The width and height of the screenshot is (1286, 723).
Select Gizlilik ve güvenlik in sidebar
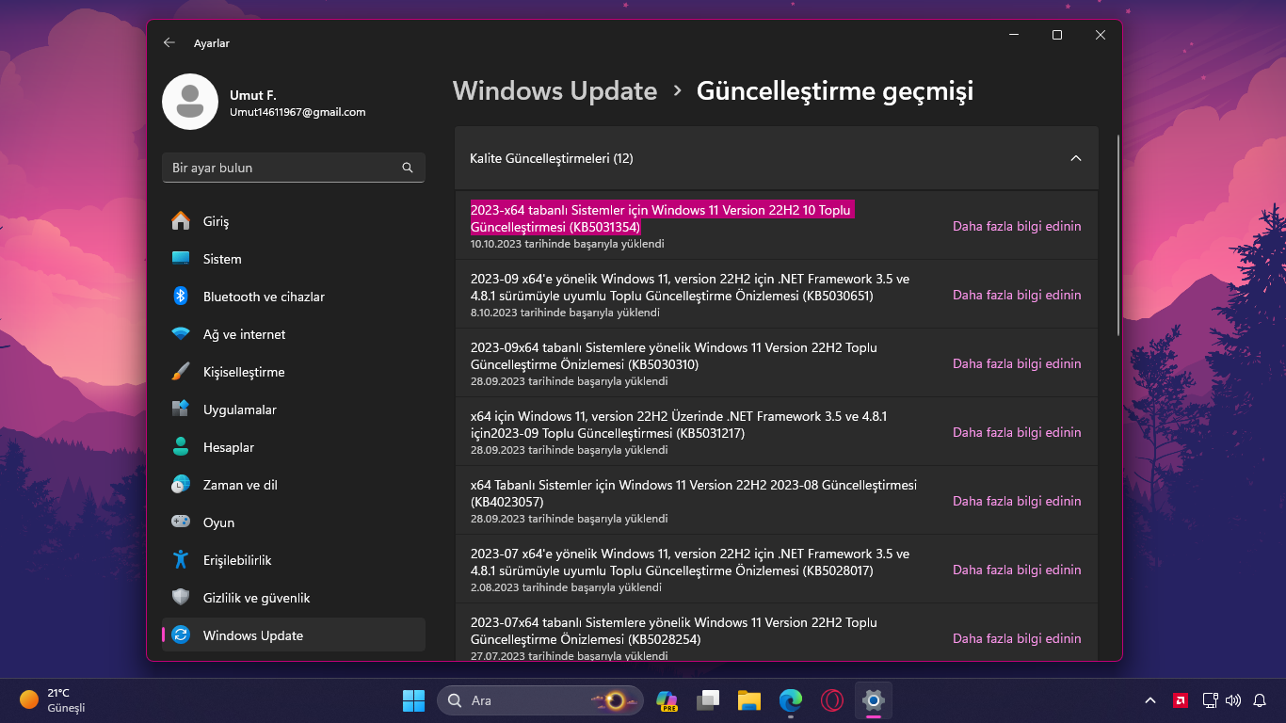click(x=294, y=598)
